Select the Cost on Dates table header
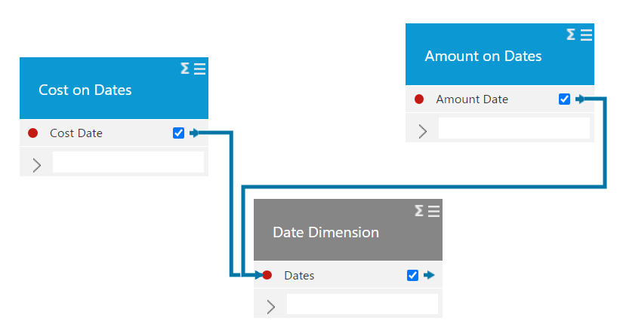This screenshot has width=620, height=333. click(114, 88)
